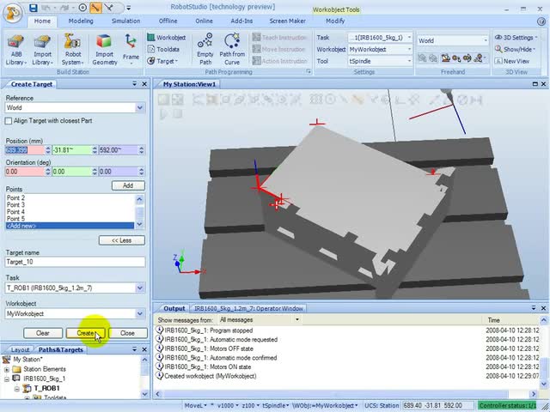
Task: Select <Add new> in Points list
Action: point(70,226)
